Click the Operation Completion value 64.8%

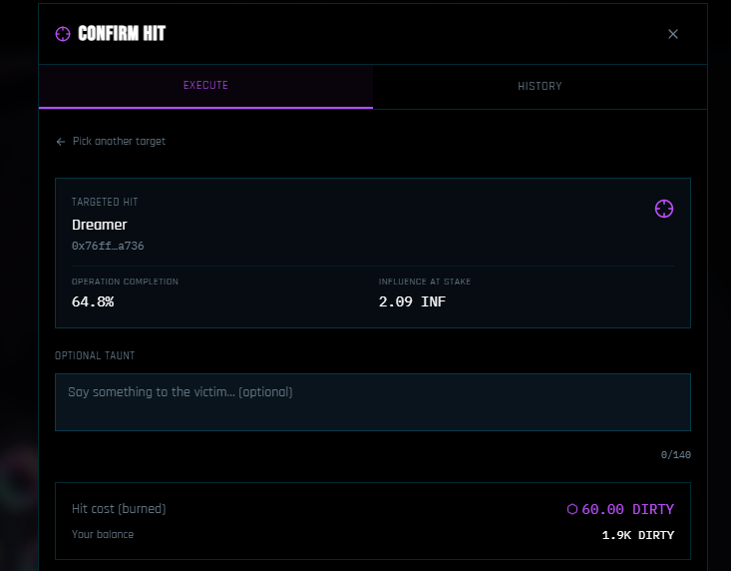pos(93,301)
